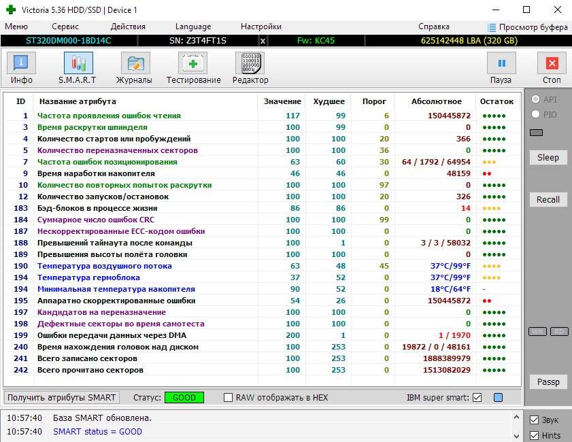Open the Language menu
The width and height of the screenshot is (572, 442).
193,27
